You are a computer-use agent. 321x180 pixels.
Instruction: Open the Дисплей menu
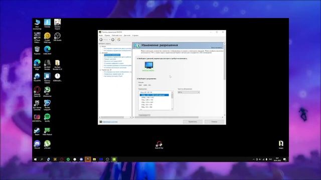tap(127, 35)
